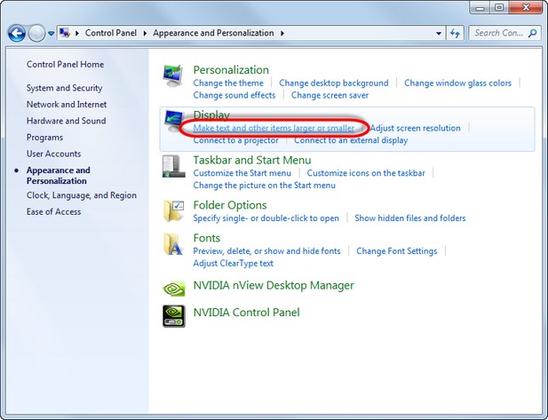The height and width of the screenshot is (420, 548).
Task: Click Specify single- or double-click to open
Action: coord(266,218)
